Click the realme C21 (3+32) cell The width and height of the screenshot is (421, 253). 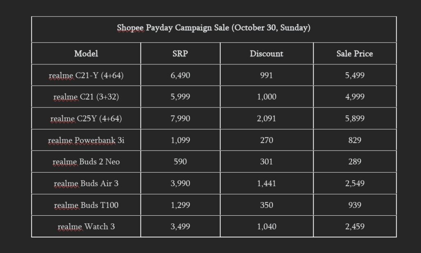86,97
